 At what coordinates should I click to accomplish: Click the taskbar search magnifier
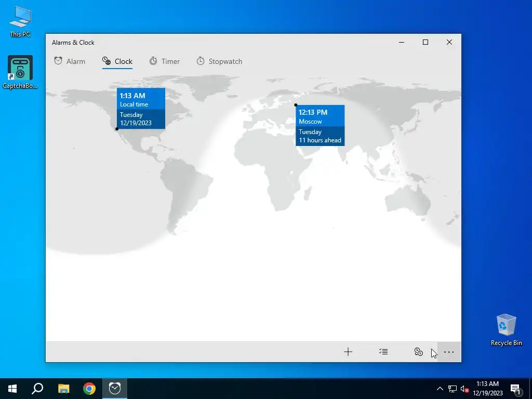tap(37, 389)
